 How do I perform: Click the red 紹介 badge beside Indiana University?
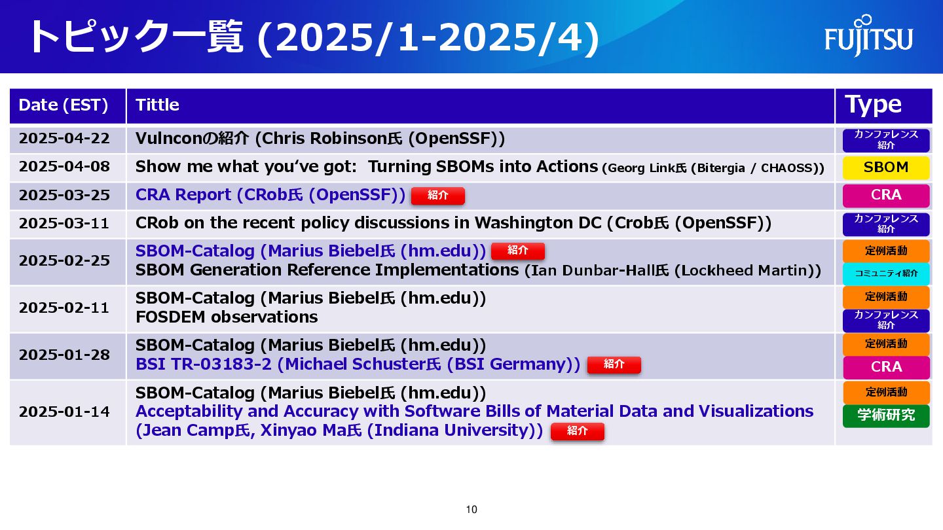[x=578, y=431]
